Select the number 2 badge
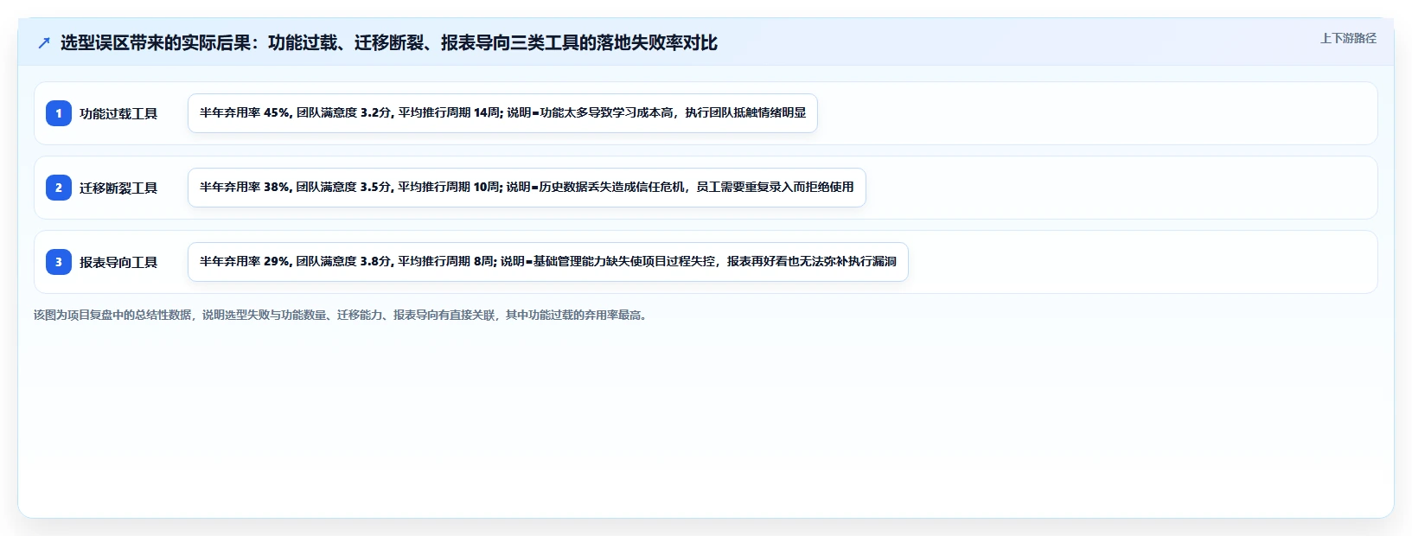 point(59,188)
